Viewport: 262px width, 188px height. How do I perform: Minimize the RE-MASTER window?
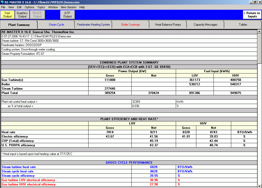(251, 2)
